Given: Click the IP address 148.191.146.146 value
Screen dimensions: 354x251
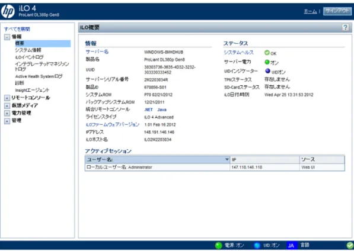Looking at the screenshot, I should (x=159, y=132).
